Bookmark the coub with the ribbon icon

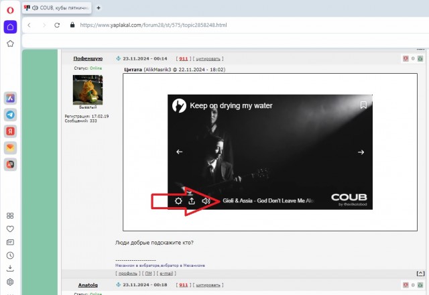point(363,105)
